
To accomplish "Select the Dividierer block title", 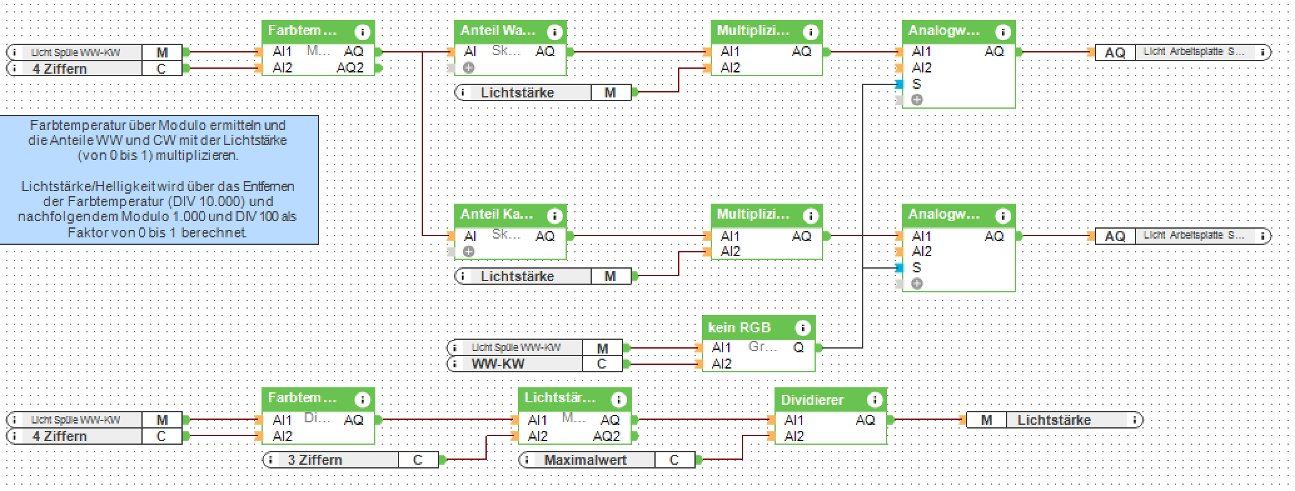I will 813,400.
